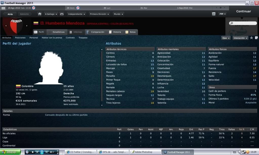Open the Personal sub-tab

coord(34,38)
